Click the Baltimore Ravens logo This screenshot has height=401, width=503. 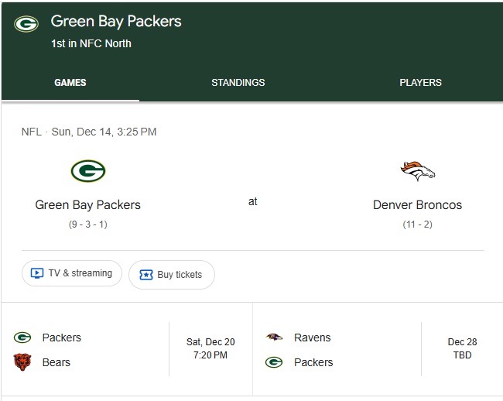274,338
